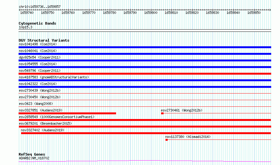Click ruler position 1659780
Screen dimensions: 280x165
coord(109,13)
